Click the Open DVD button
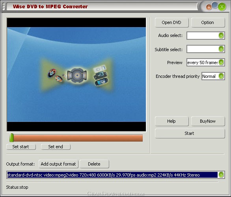The width and height of the screenshot is (231, 197). [x=171, y=22]
